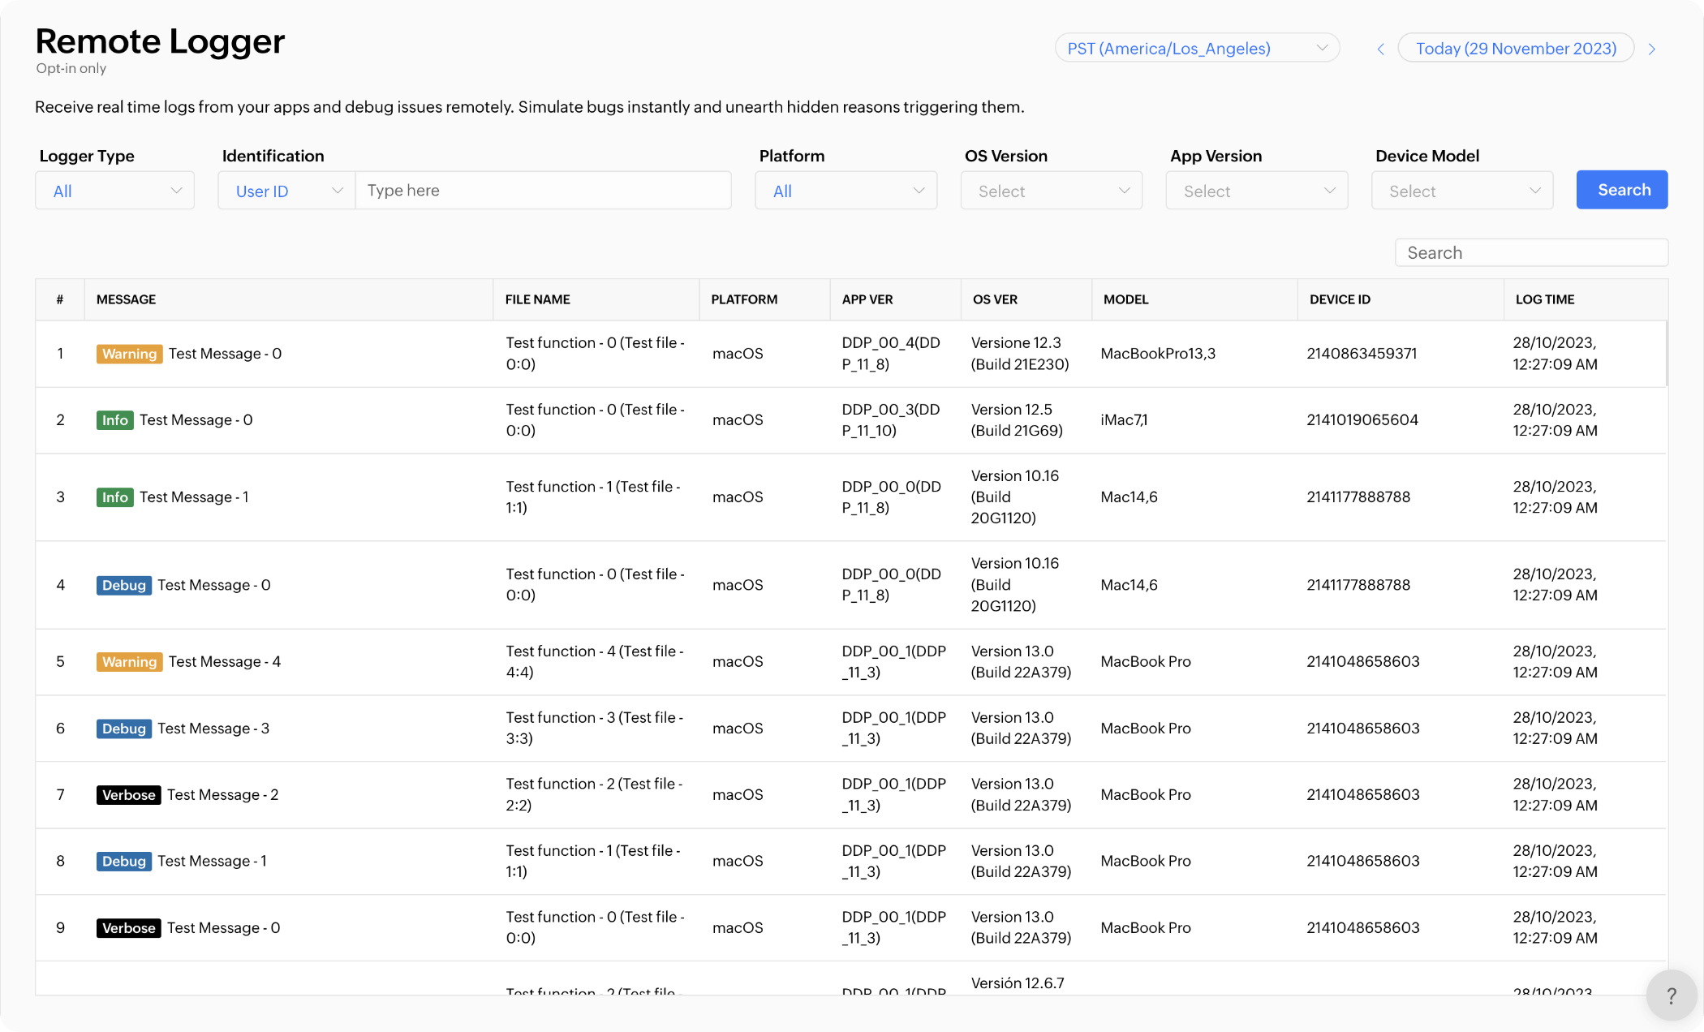Viewport: 1704px width, 1032px height.
Task: Click the Warning badge on row 5
Action: 128,660
